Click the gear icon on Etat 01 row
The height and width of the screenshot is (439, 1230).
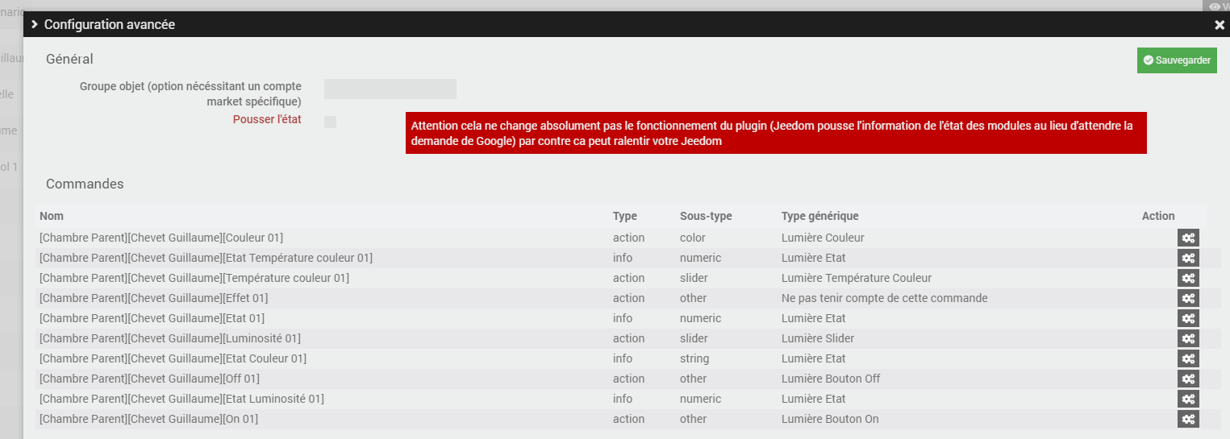[1188, 318]
